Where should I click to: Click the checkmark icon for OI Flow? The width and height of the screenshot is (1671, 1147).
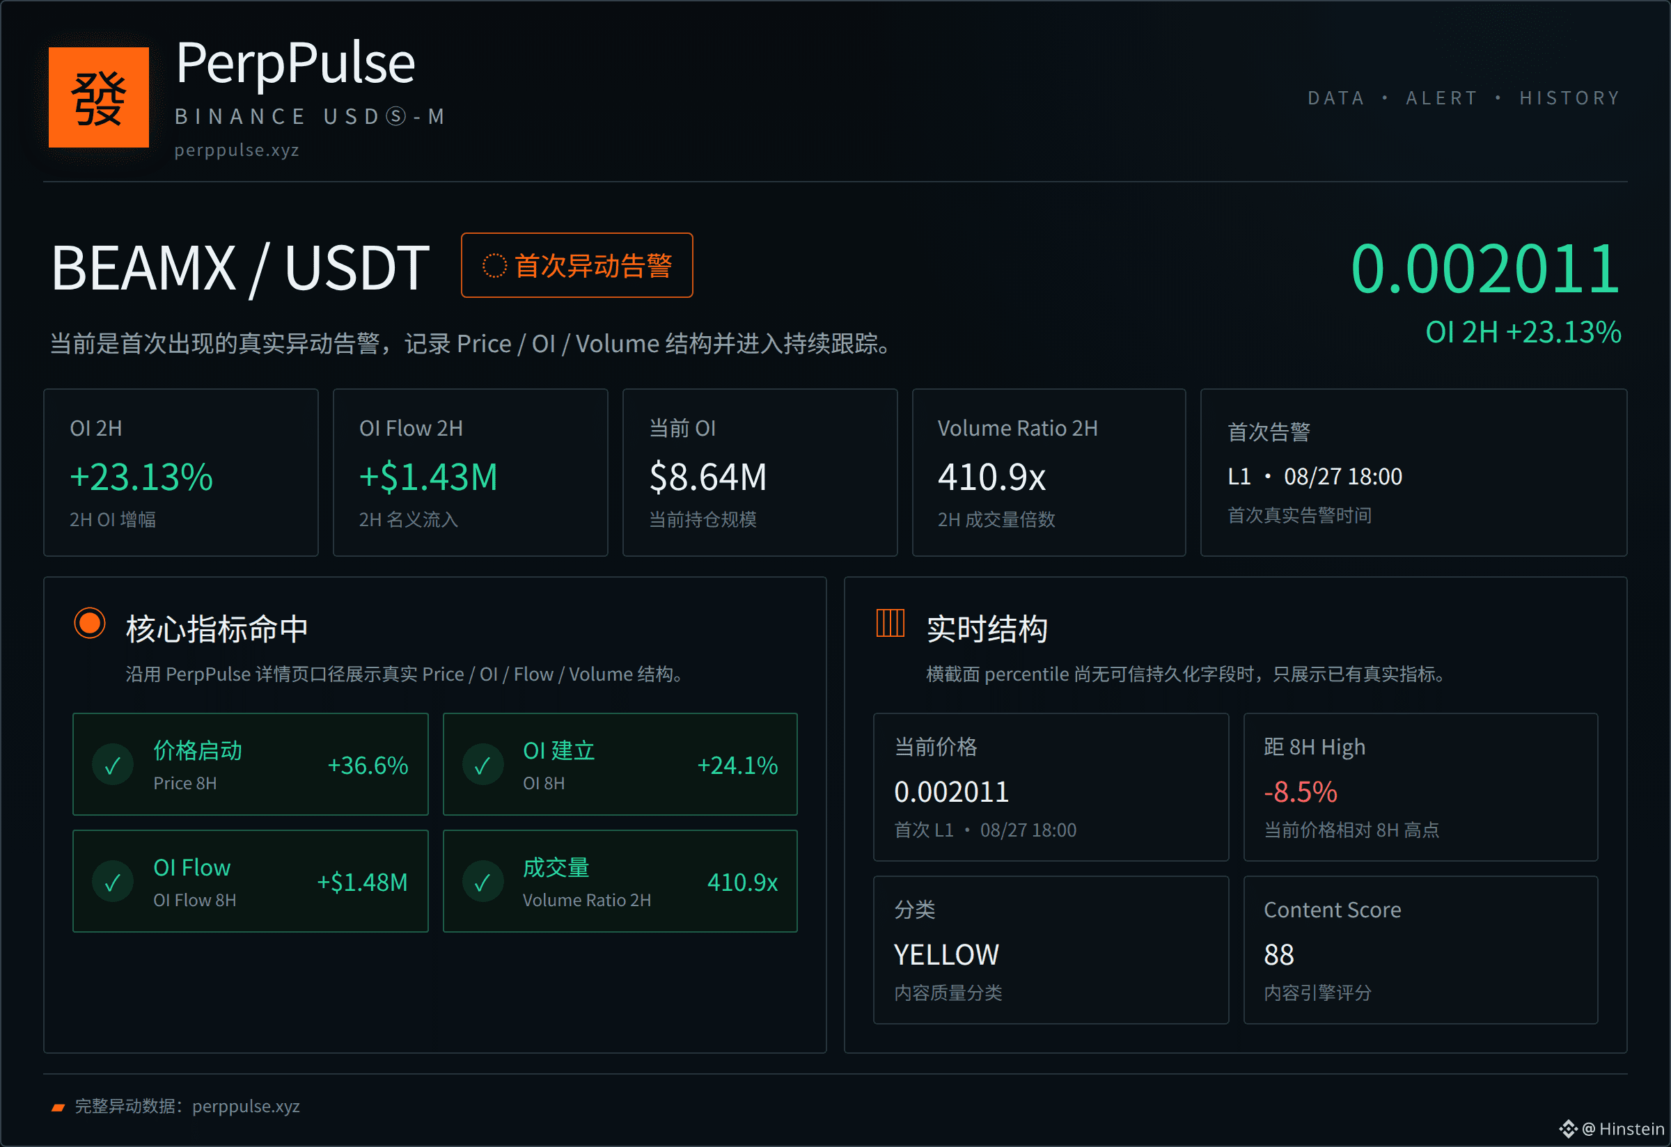point(113,882)
